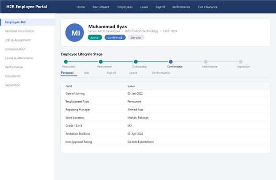276x180 pixels.
Task: Select the Separation lifecycle stage dot
Action: click(241, 62)
